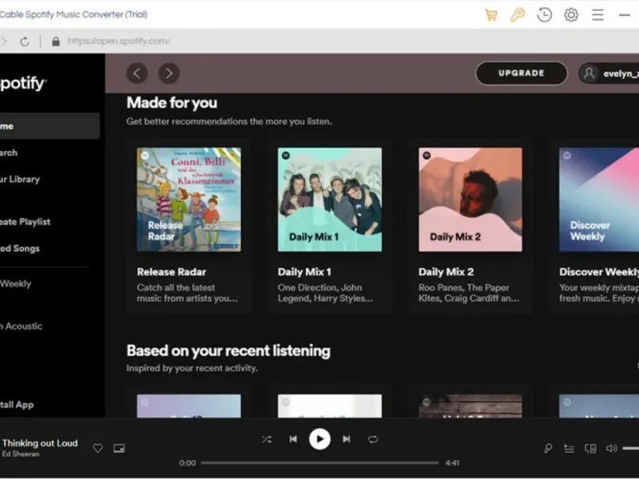The height and width of the screenshot is (479, 639).
Task: Open the Acoustic playlist in sidebar
Action: [21, 327]
